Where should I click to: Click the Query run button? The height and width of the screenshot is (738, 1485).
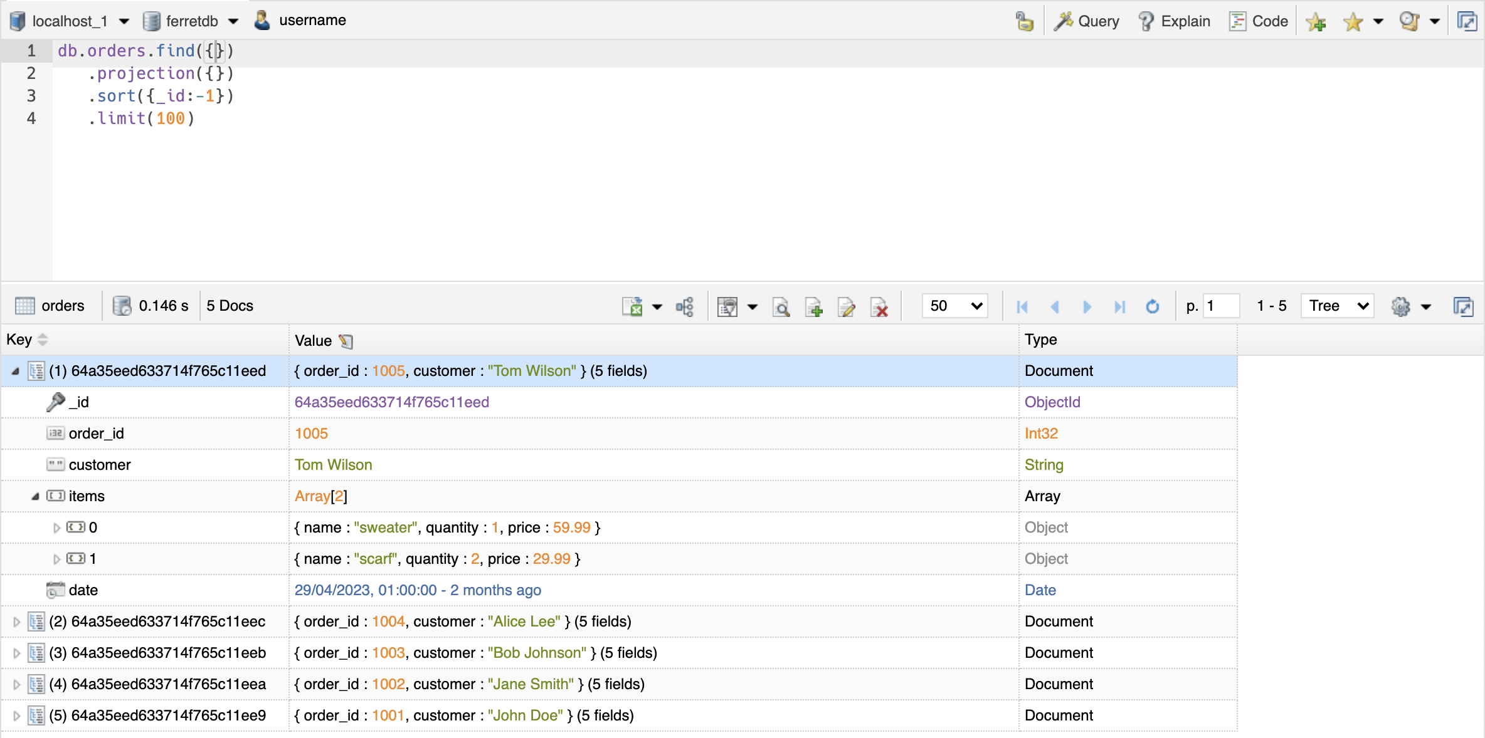pos(1087,21)
